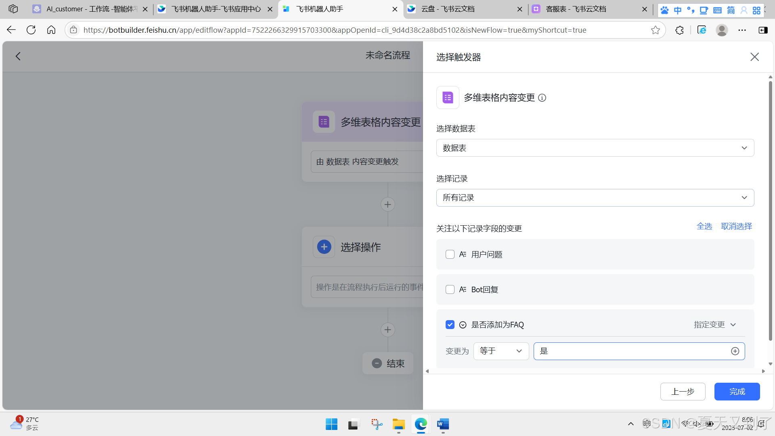This screenshot has width=775, height=436.
Task: Check the 用户问题 field checkbox
Action: pos(450,254)
